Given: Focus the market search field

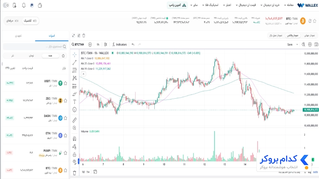Looking at the screenshot, I should click(x=35, y=47).
